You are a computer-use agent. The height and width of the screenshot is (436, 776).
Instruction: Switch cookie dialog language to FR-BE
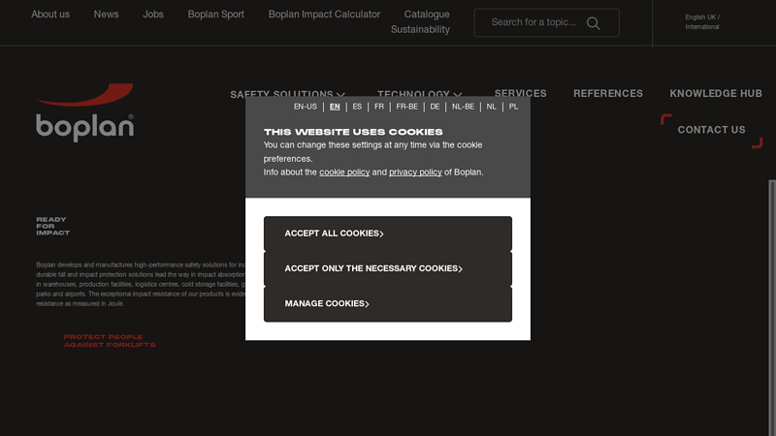coord(406,107)
